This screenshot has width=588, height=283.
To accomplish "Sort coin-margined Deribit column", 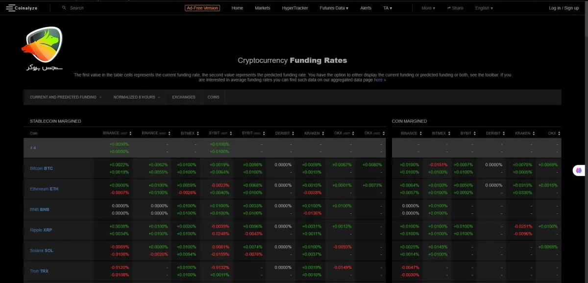I will coord(495,133).
